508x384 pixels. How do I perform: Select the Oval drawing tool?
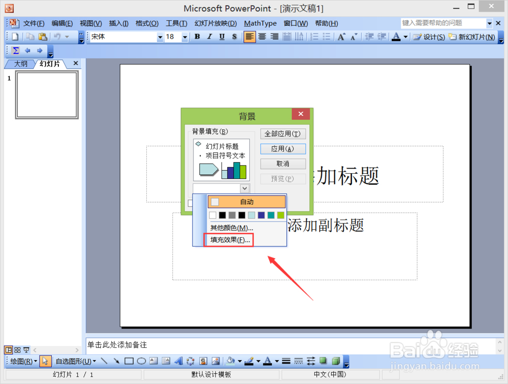click(141, 361)
